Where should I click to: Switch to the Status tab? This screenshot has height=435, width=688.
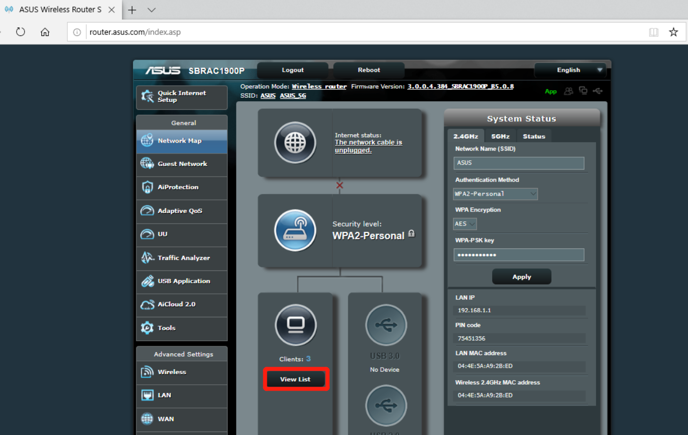tap(534, 136)
